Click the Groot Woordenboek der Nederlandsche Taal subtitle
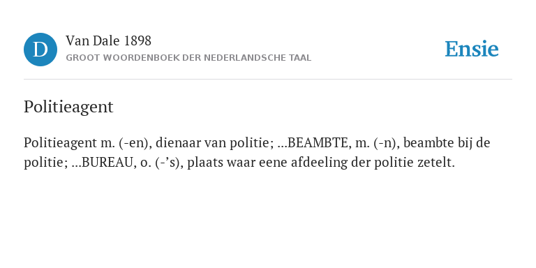Viewport: 536px width, 268px height. click(188, 58)
